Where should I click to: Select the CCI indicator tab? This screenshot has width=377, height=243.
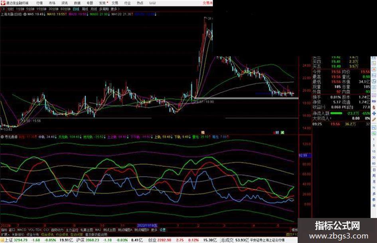(x=46, y=230)
